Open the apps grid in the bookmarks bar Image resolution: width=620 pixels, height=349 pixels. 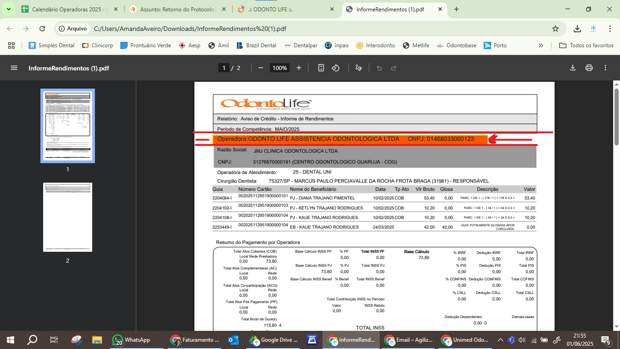point(11,45)
